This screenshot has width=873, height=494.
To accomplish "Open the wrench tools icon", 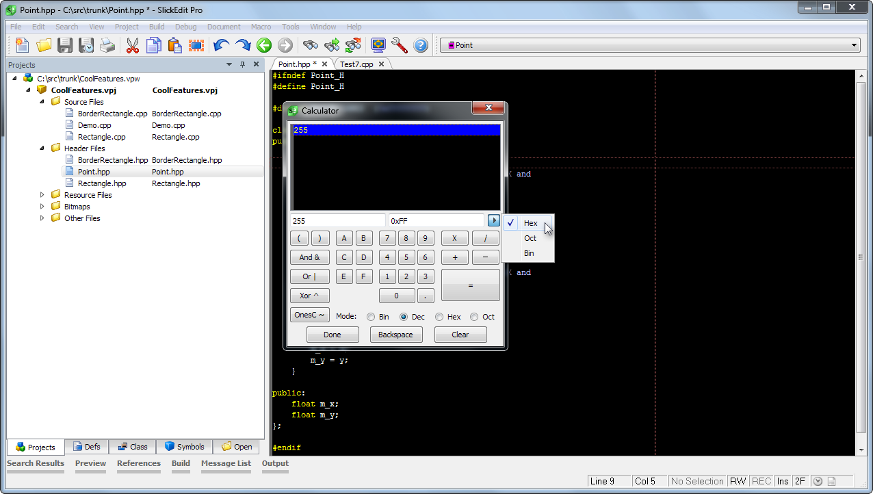I will pyautogui.click(x=400, y=45).
